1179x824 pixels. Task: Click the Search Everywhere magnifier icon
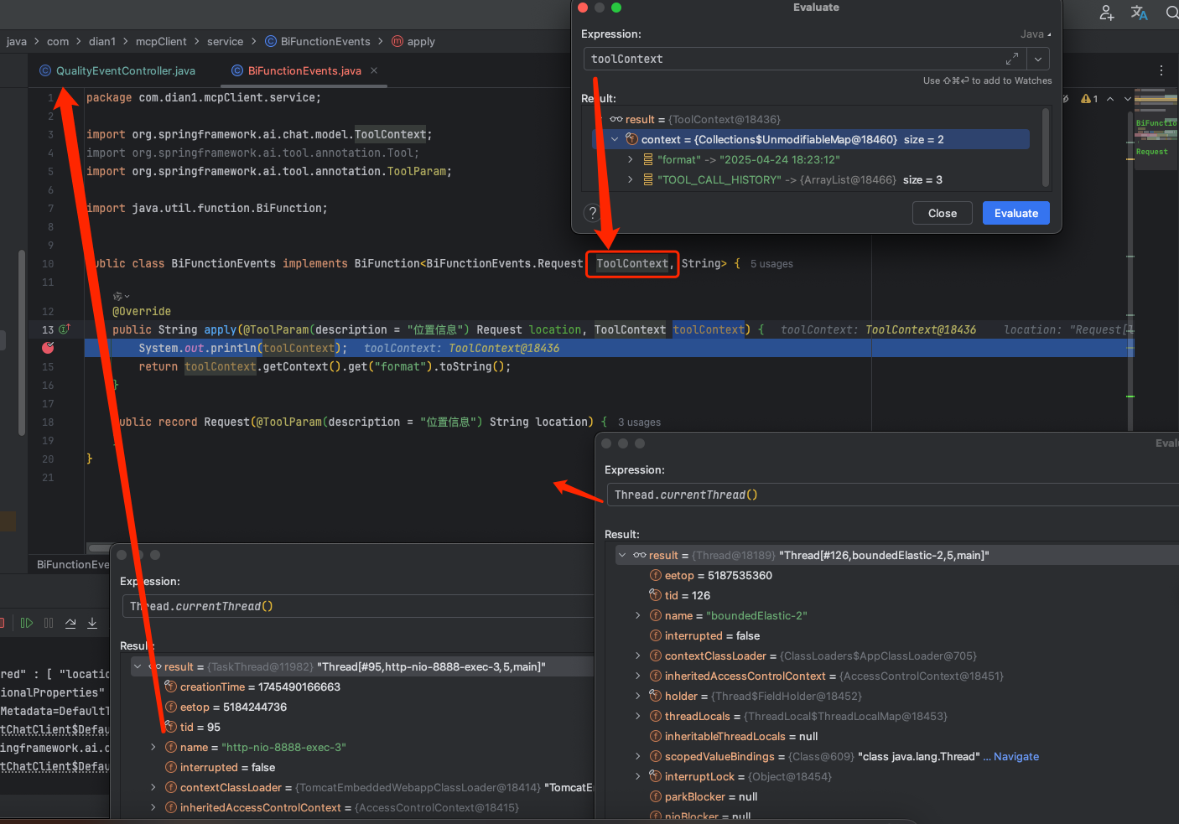[1171, 13]
